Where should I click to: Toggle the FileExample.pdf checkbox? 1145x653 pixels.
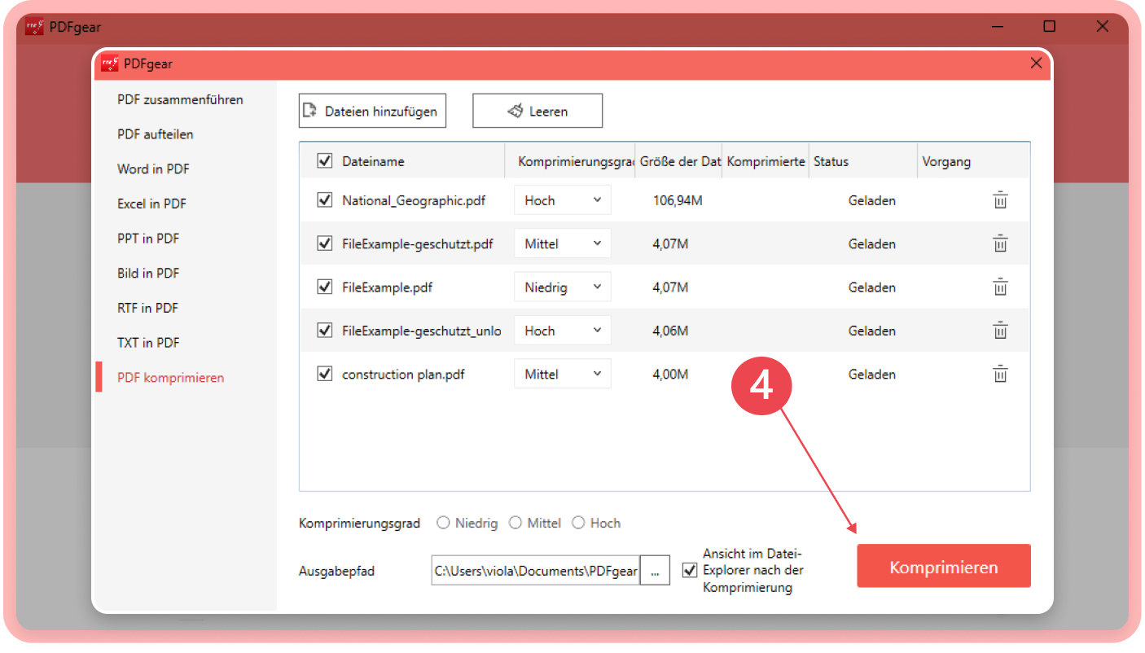324,287
